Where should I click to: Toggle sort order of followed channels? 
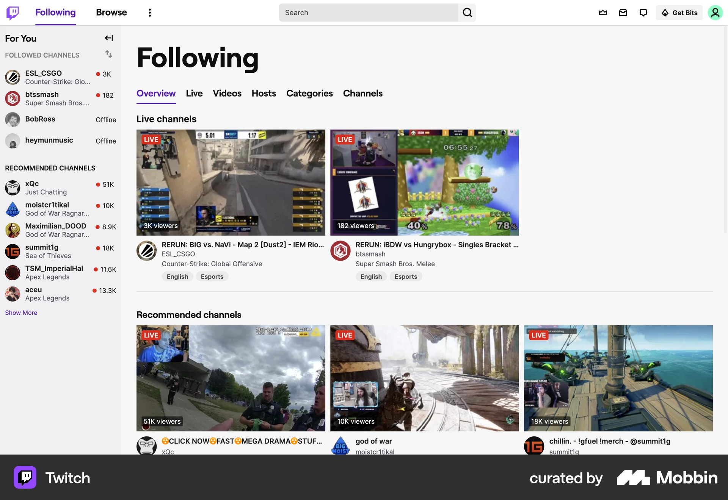pos(109,55)
